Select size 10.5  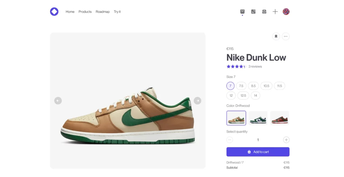point(266,86)
